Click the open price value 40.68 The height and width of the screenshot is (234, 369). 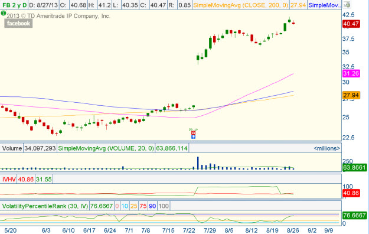tap(79, 5)
